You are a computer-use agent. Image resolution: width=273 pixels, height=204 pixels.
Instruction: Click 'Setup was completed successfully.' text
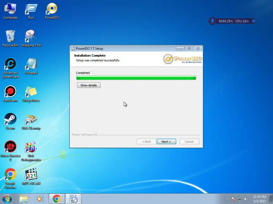point(98,60)
